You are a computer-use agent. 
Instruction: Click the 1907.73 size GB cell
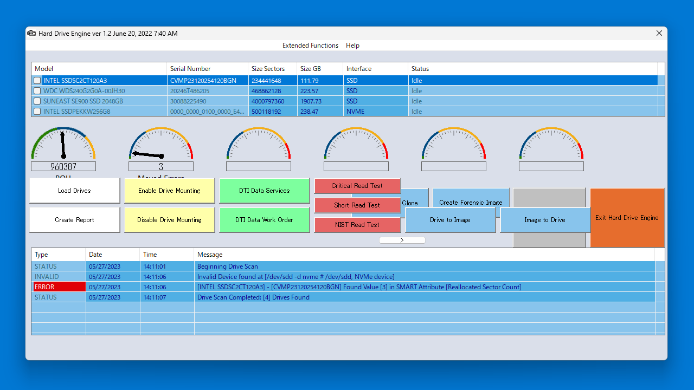point(320,101)
